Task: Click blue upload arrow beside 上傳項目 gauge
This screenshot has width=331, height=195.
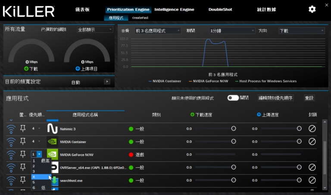Action: (78, 68)
